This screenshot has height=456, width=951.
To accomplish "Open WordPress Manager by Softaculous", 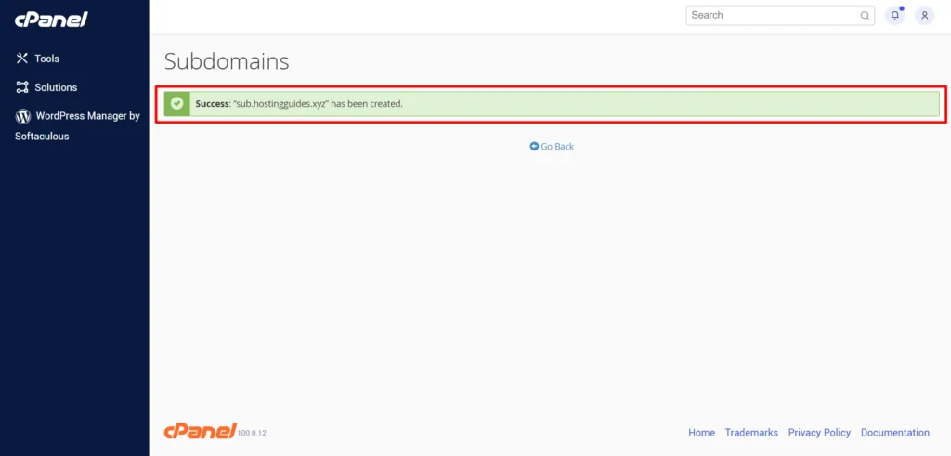I will point(77,126).
